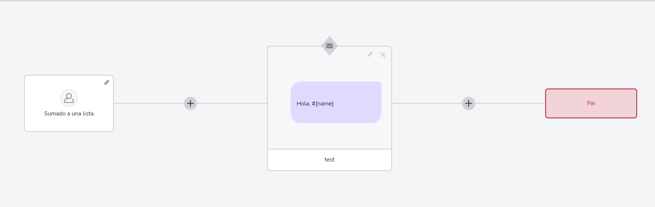Click the envelope diamond icon atop email step
The width and height of the screenshot is (655, 207).
pyautogui.click(x=329, y=46)
